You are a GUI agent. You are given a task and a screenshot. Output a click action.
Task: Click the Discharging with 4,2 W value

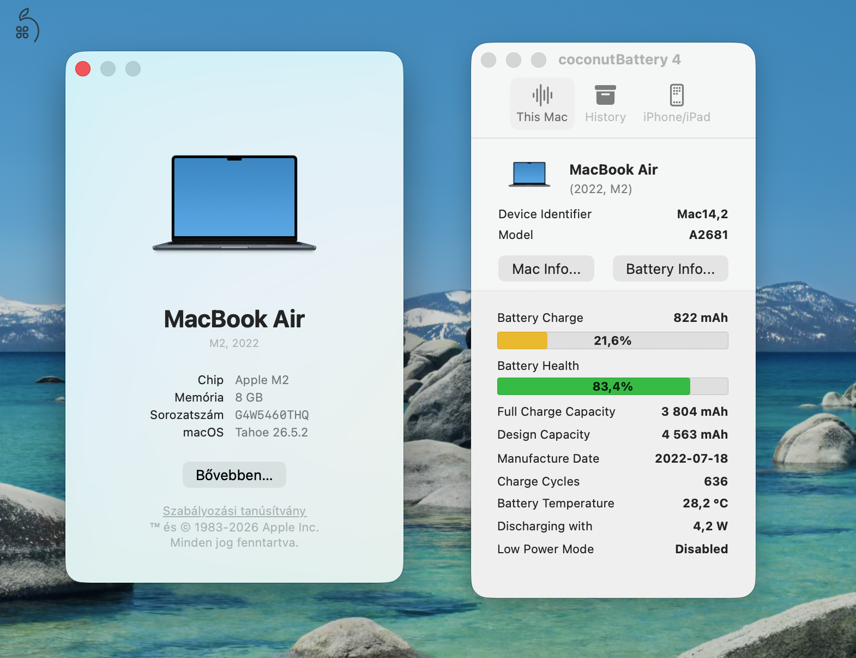click(710, 526)
